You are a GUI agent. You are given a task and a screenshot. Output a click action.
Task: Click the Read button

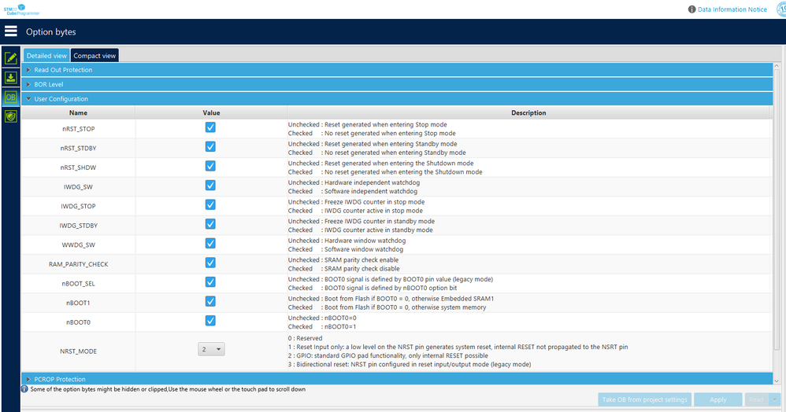(756, 399)
